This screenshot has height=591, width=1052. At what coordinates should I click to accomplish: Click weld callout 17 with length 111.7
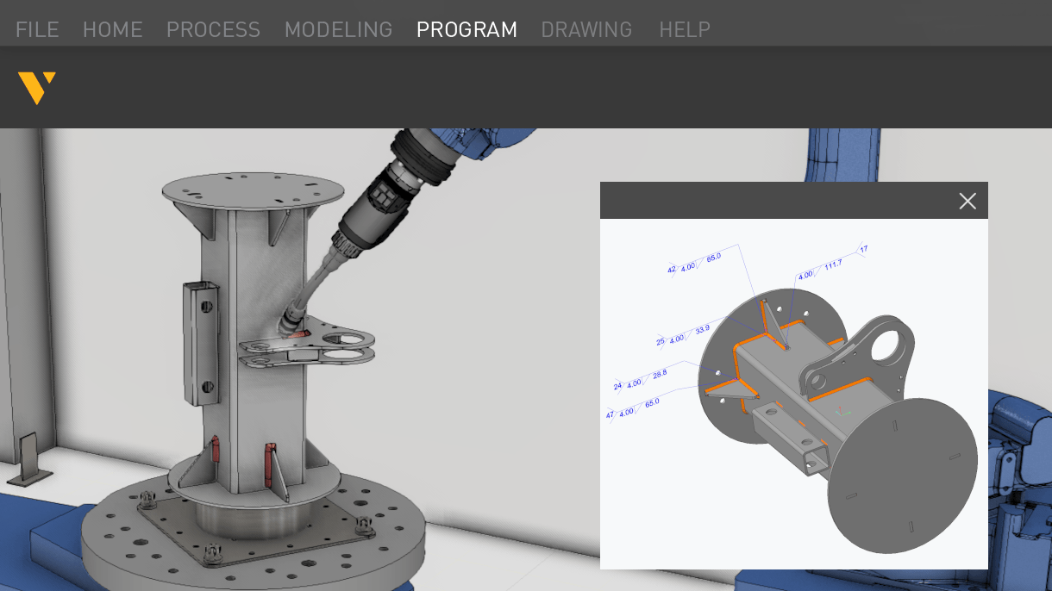point(862,248)
